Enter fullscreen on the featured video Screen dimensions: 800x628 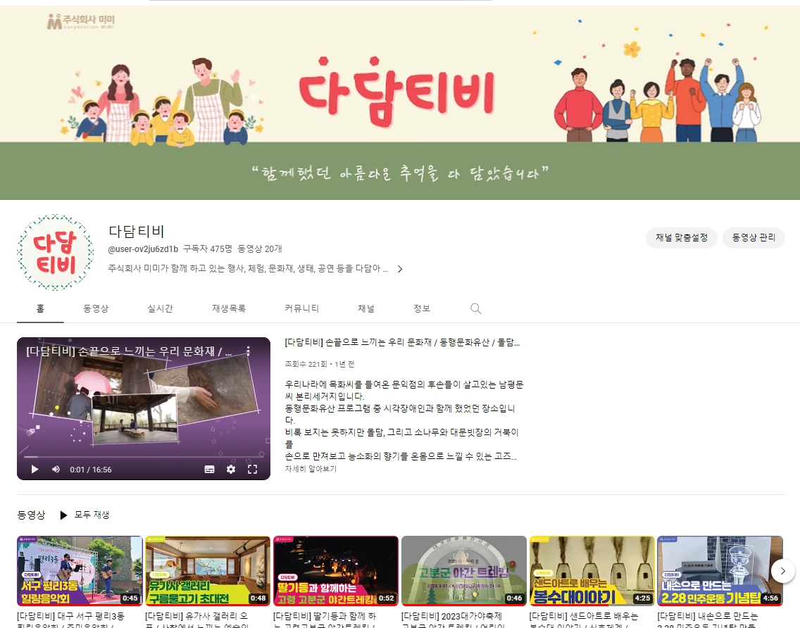(x=253, y=470)
